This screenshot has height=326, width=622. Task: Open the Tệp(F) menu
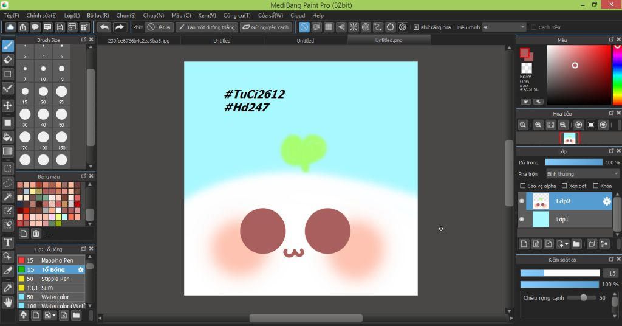(11, 15)
